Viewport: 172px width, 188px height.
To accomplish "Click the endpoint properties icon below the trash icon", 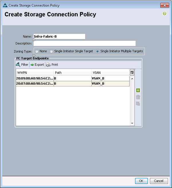I will pyautogui.click(x=138, y=104).
